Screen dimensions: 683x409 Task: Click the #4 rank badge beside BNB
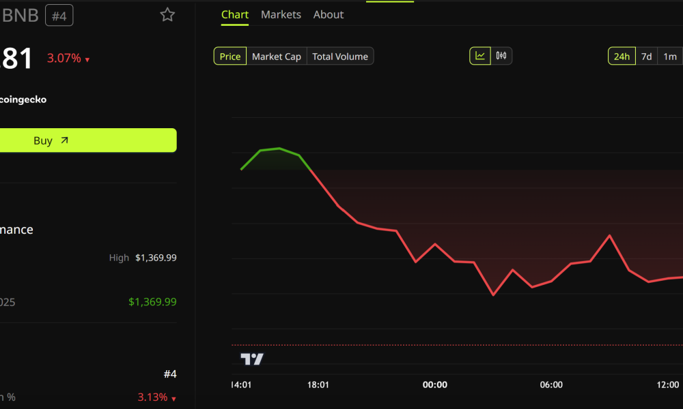pos(59,16)
